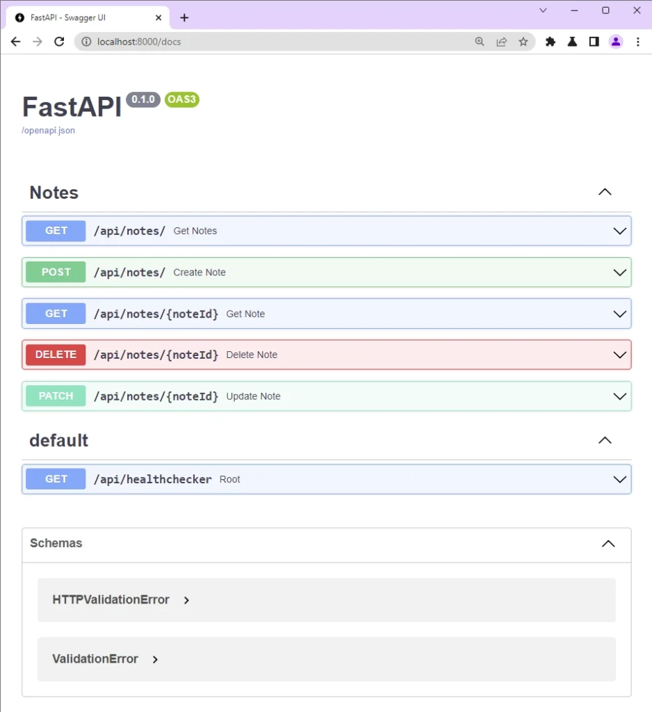Click the DELETE method badge
Image resolution: width=652 pixels, height=712 pixels.
click(56, 355)
